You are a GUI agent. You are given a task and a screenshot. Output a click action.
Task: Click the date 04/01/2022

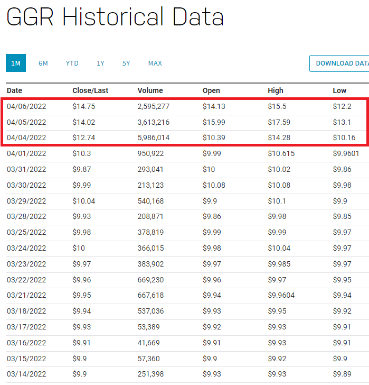26,153
